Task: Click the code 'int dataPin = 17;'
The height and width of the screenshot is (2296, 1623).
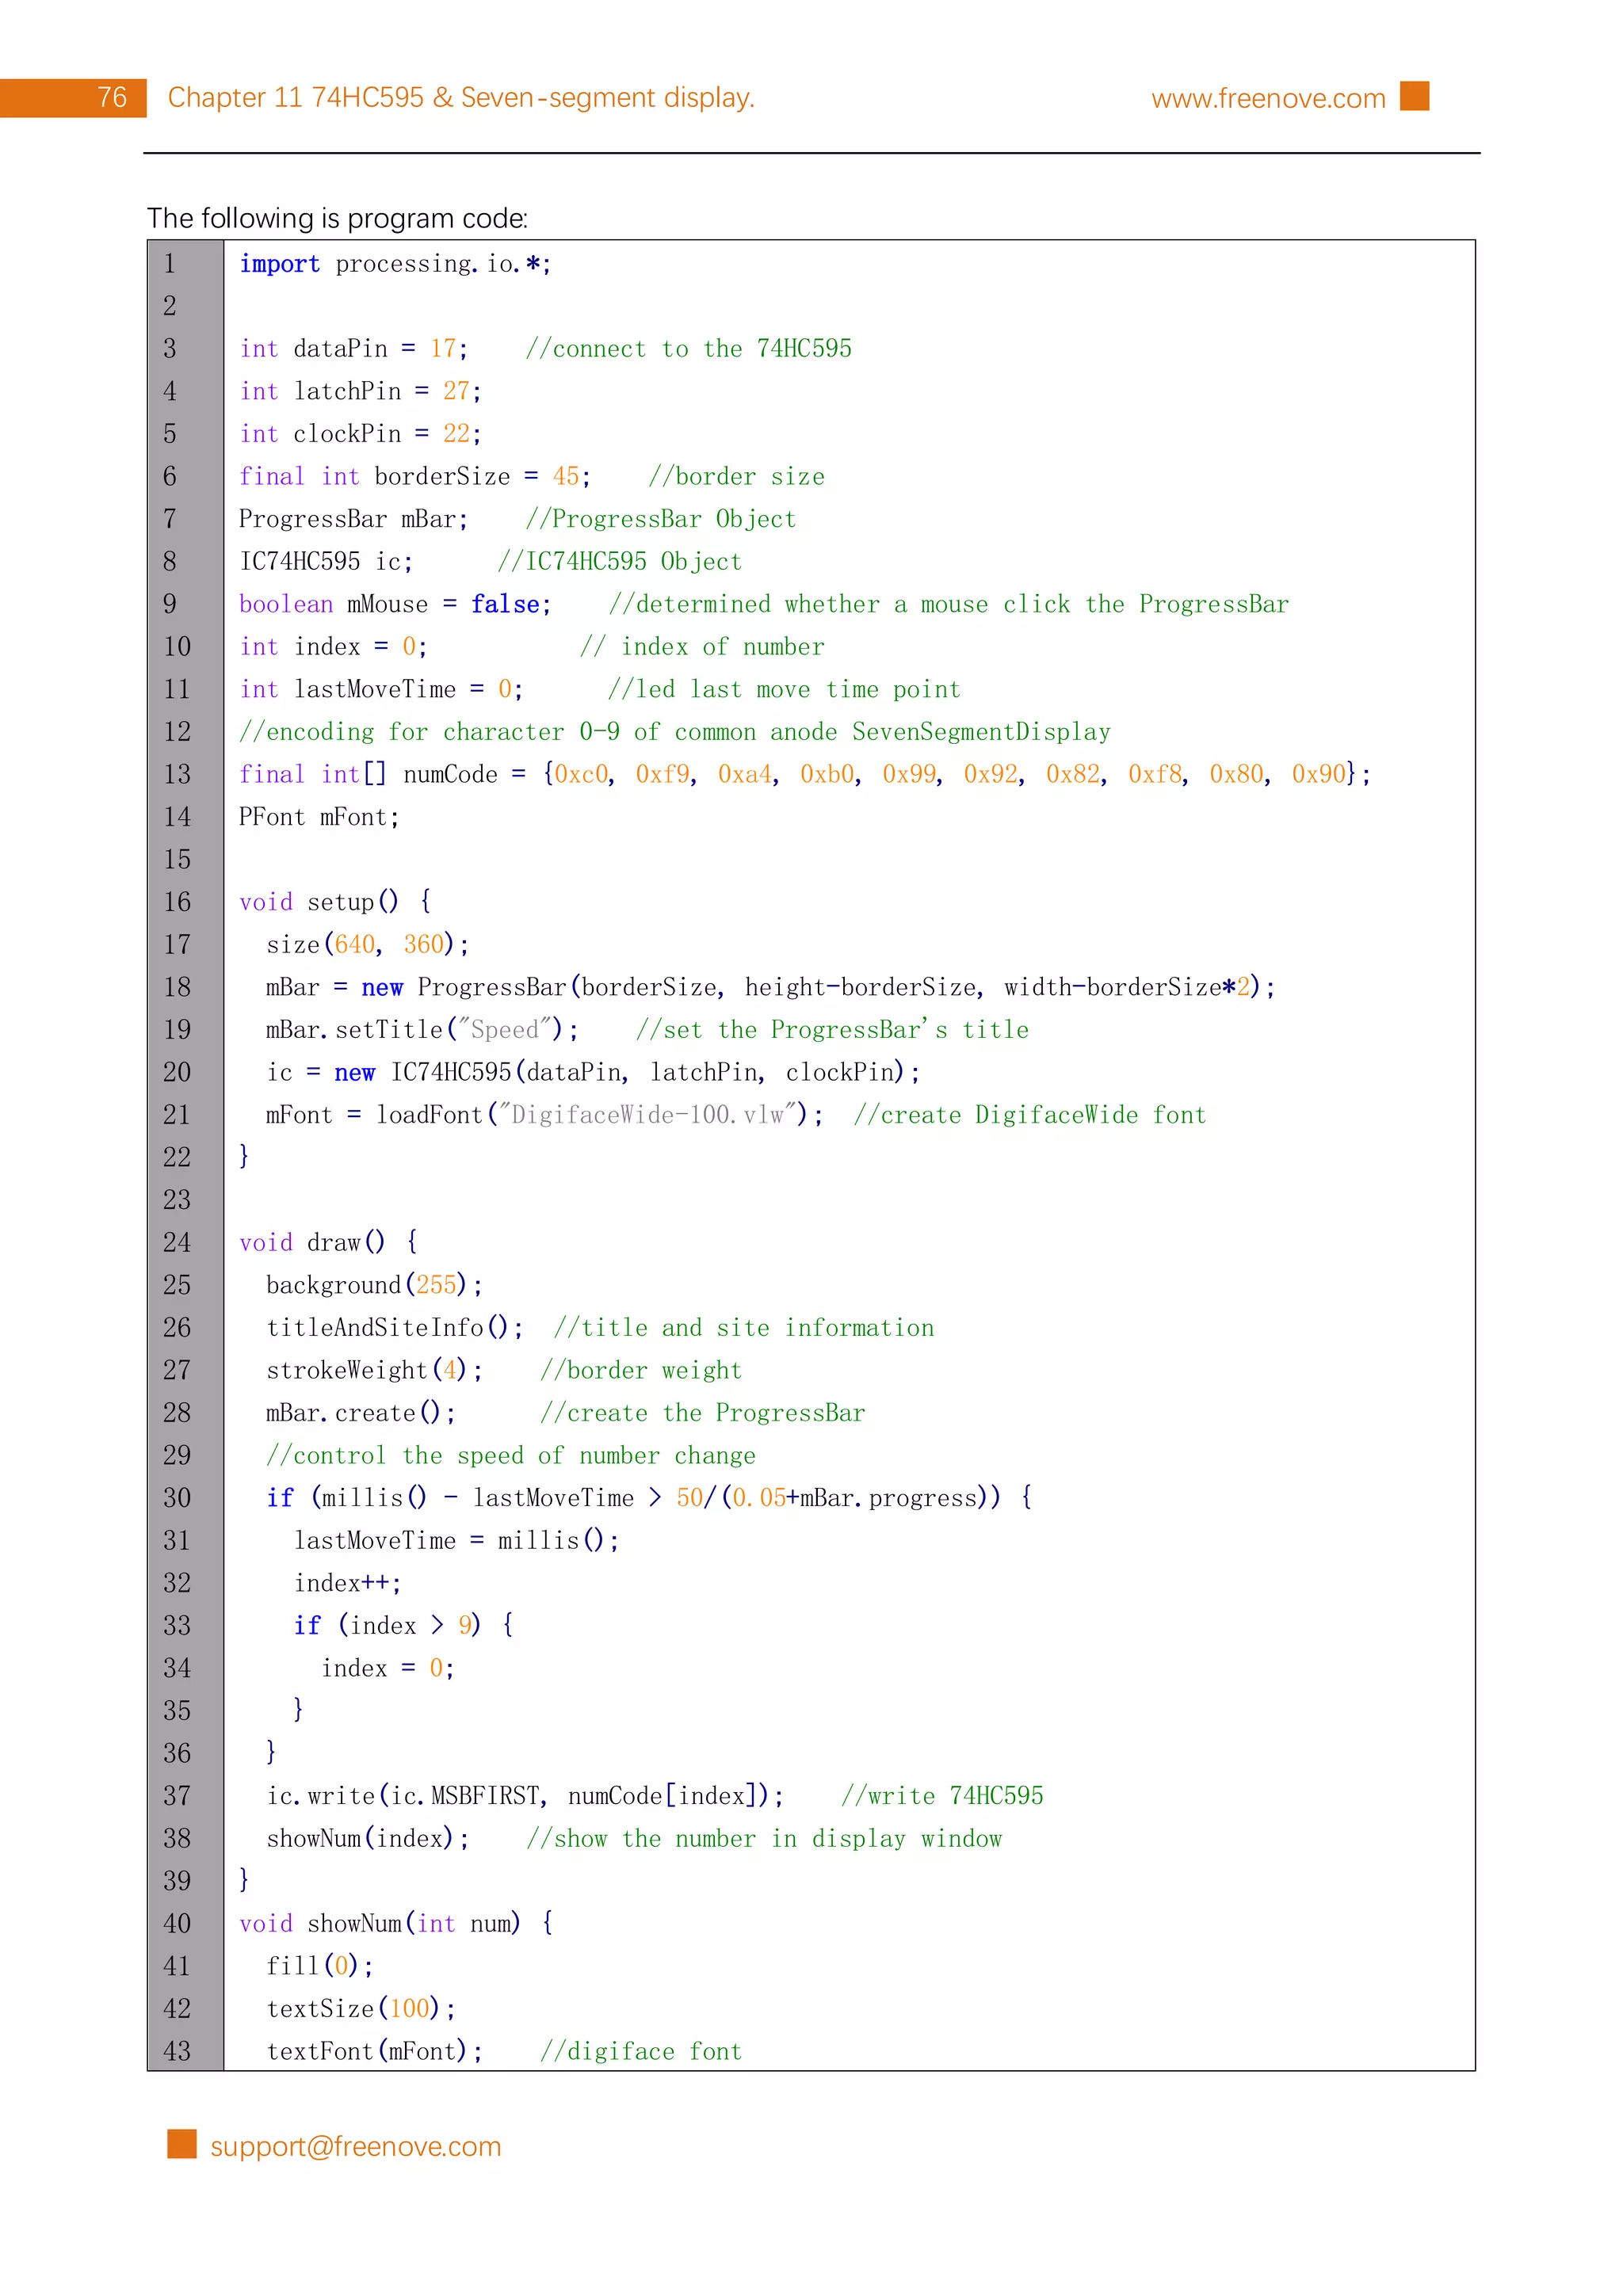Action: pos(353,349)
